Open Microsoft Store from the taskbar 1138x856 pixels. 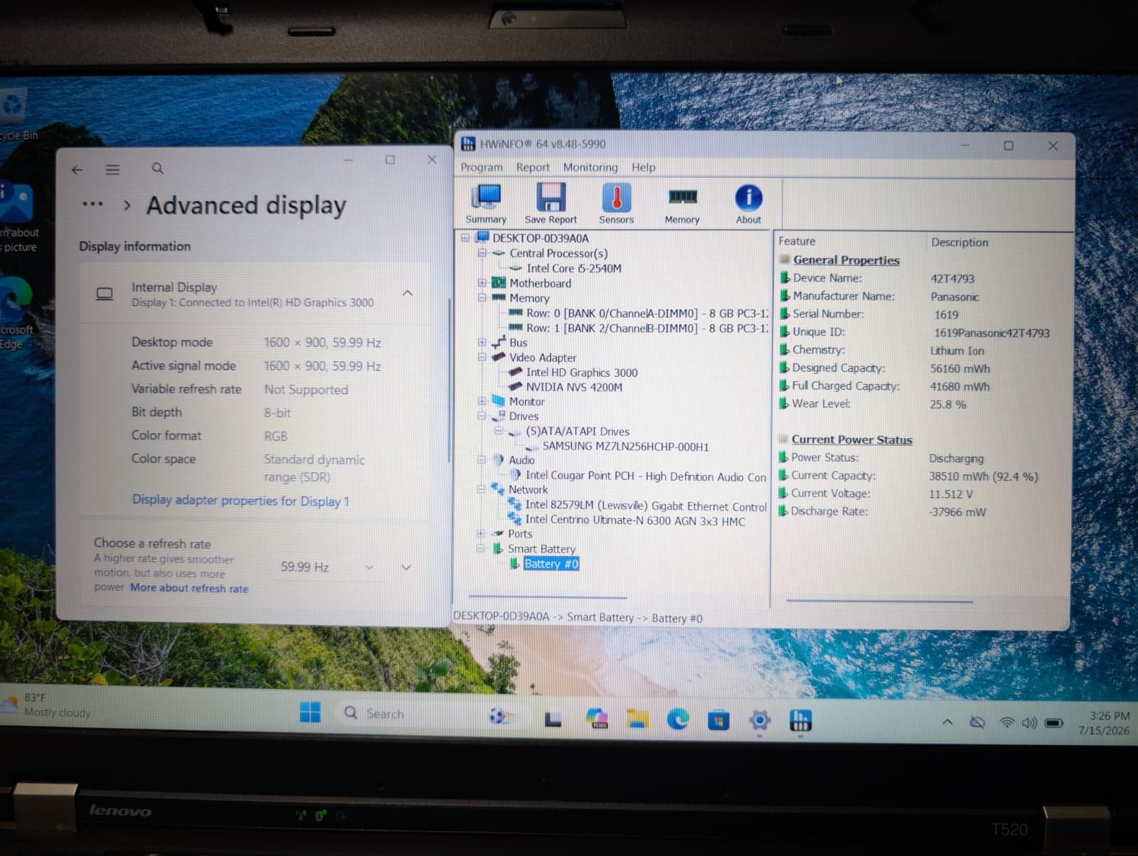point(718,721)
